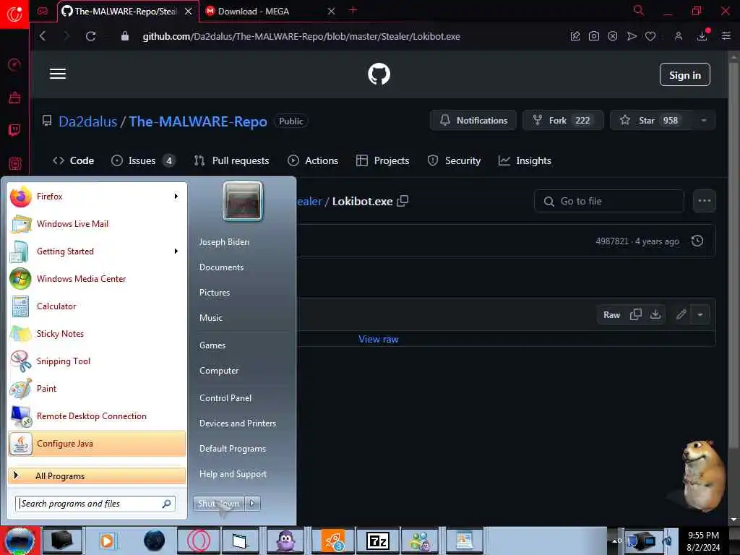Open a new browser tab
Viewport: 740px width, 555px height.
coord(353,10)
